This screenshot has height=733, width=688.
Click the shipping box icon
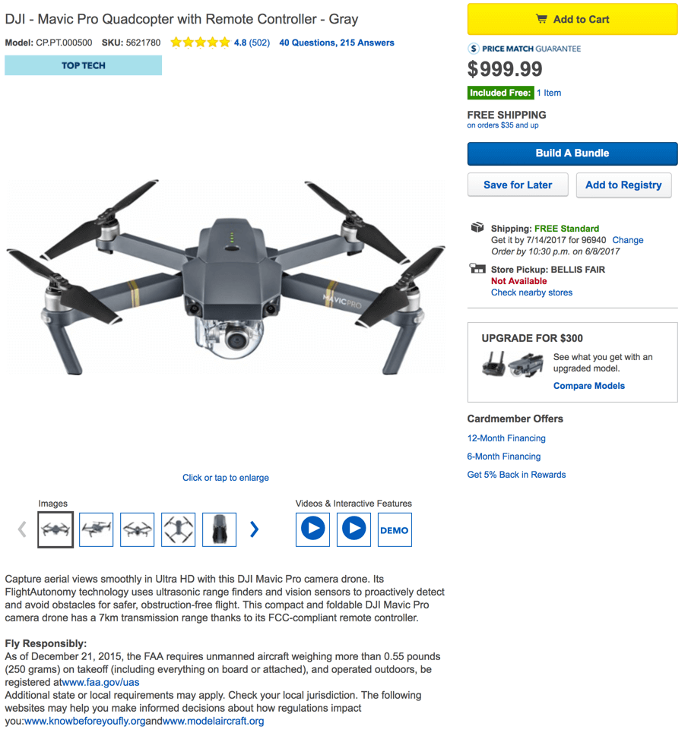click(477, 227)
